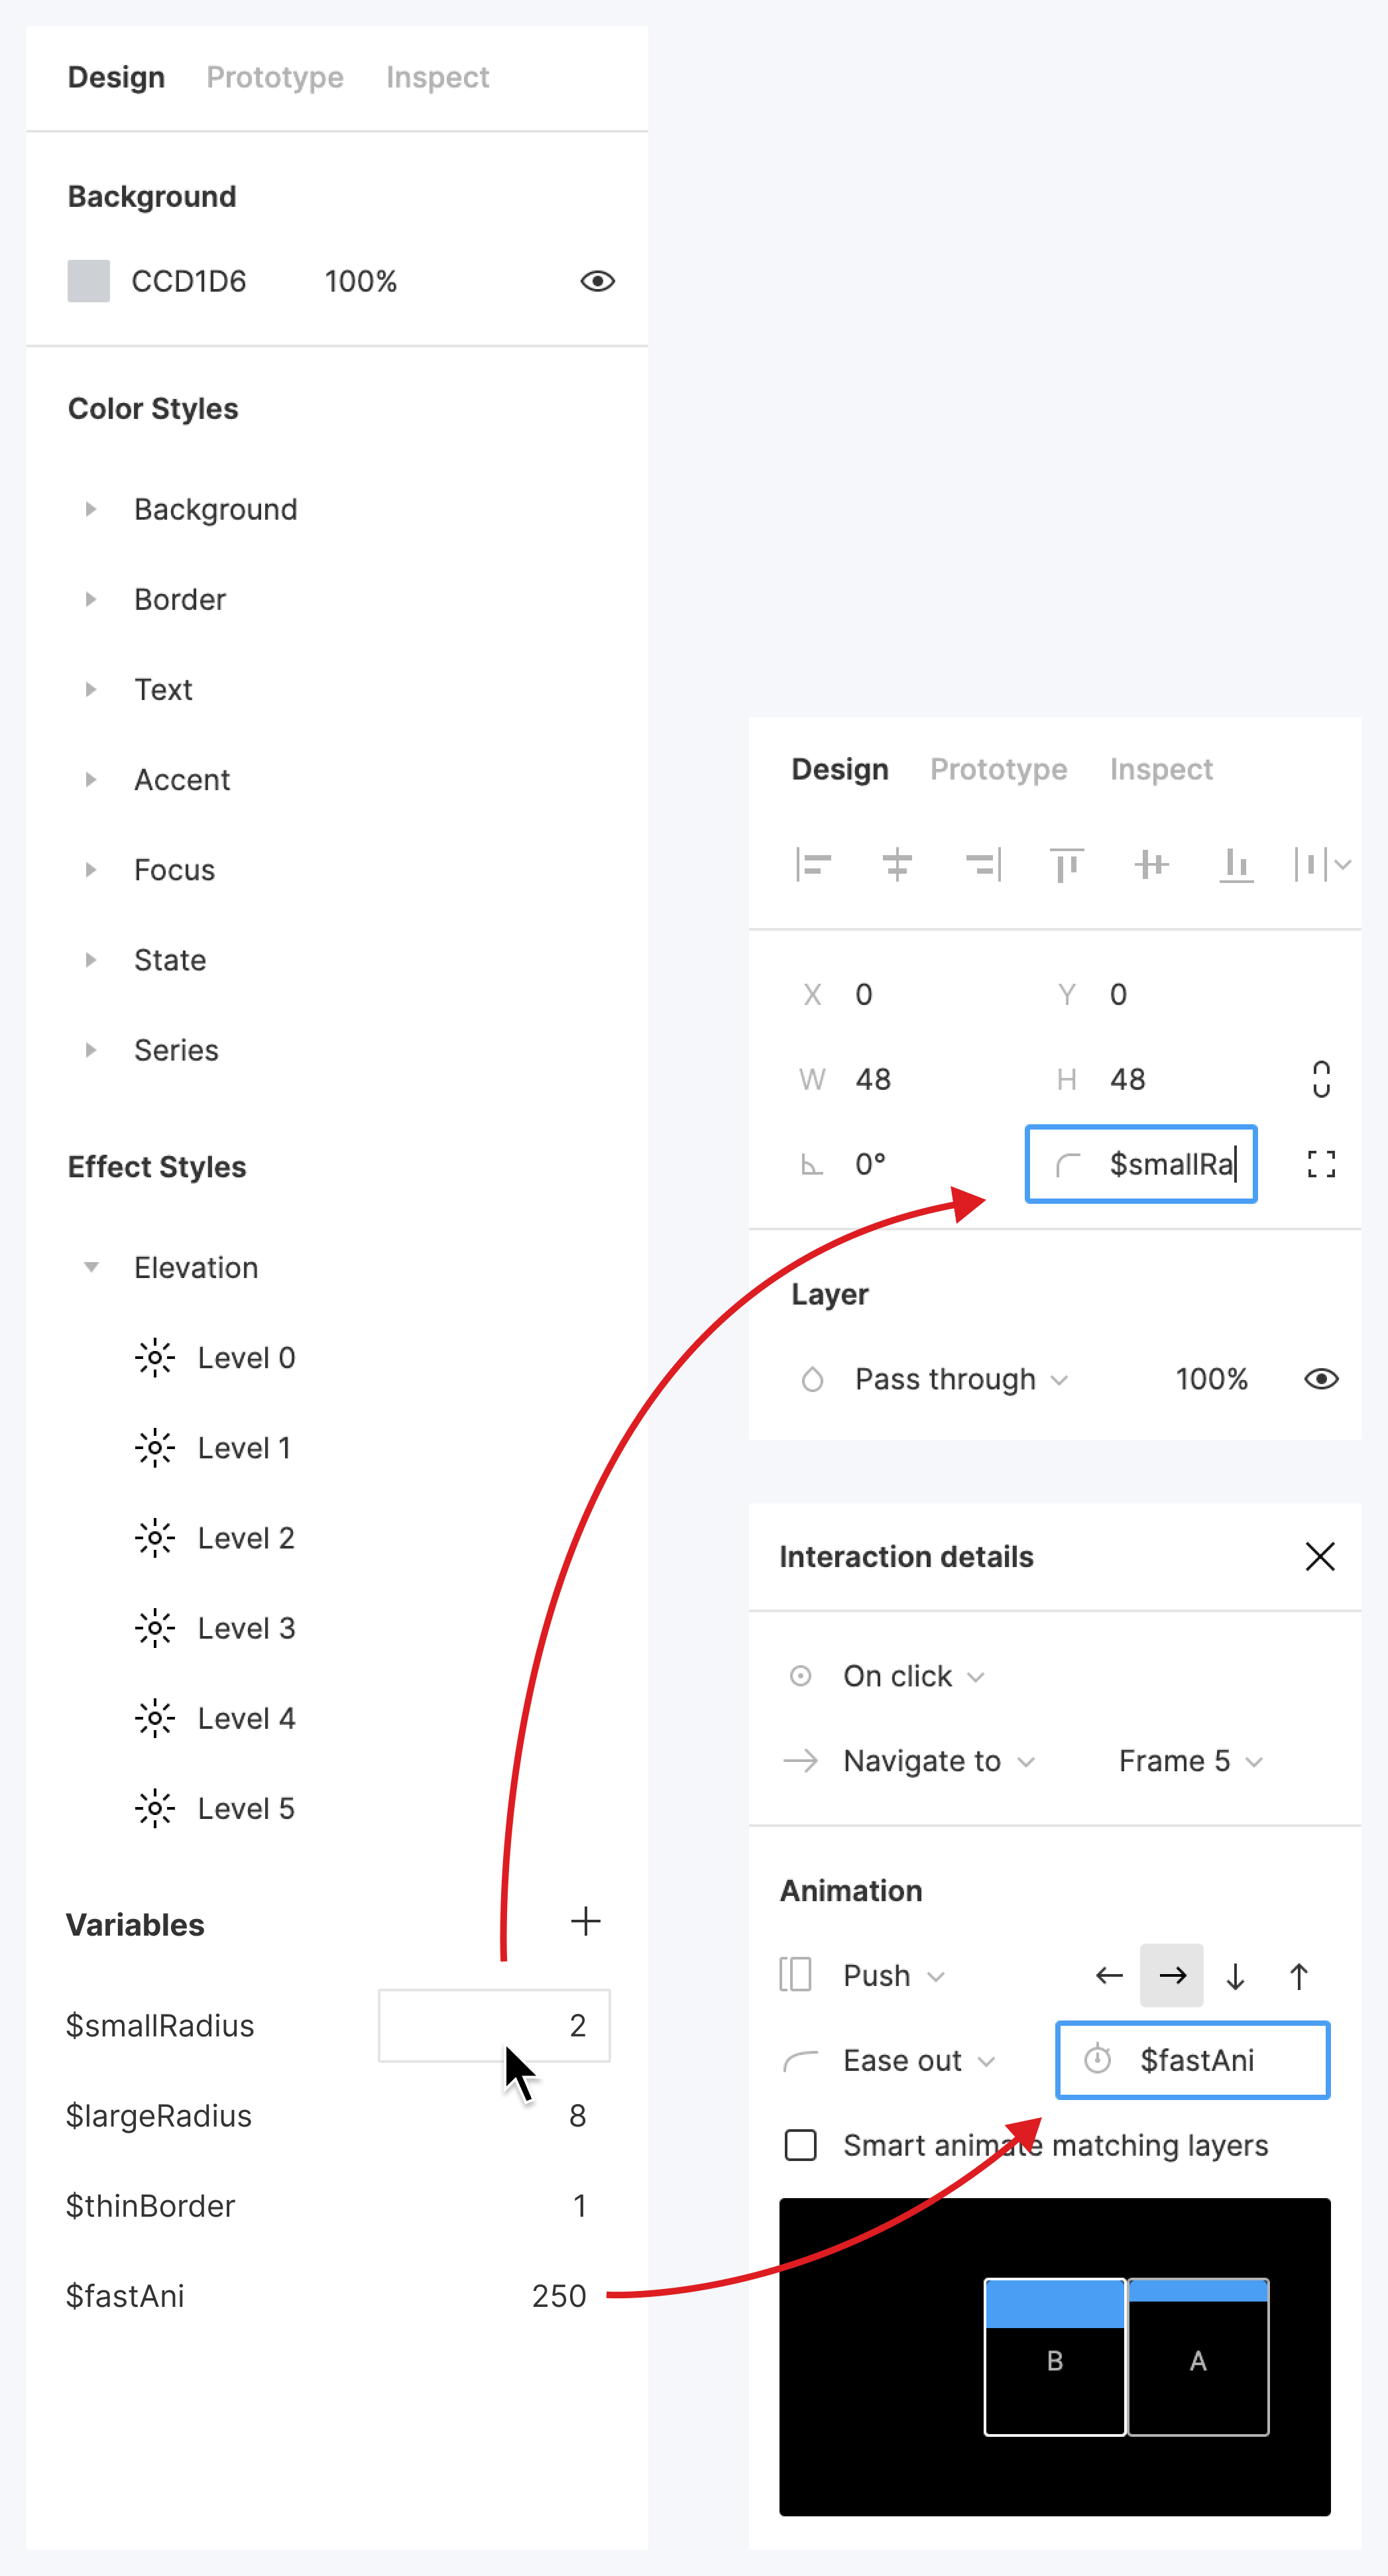Enable Smart animate matching layers checkbox
The height and width of the screenshot is (2576, 1388).
click(x=801, y=2145)
